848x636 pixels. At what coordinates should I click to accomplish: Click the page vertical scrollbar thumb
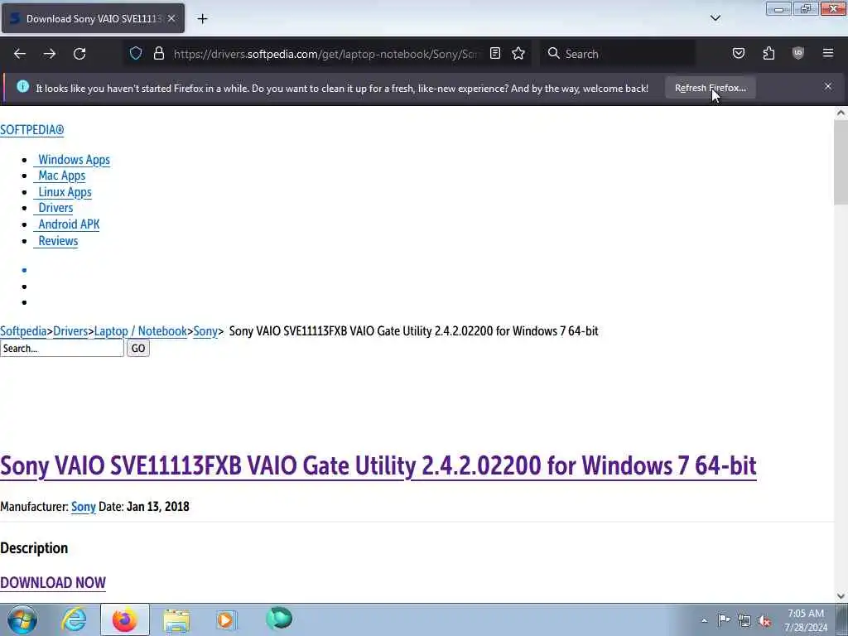pos(841,162)
